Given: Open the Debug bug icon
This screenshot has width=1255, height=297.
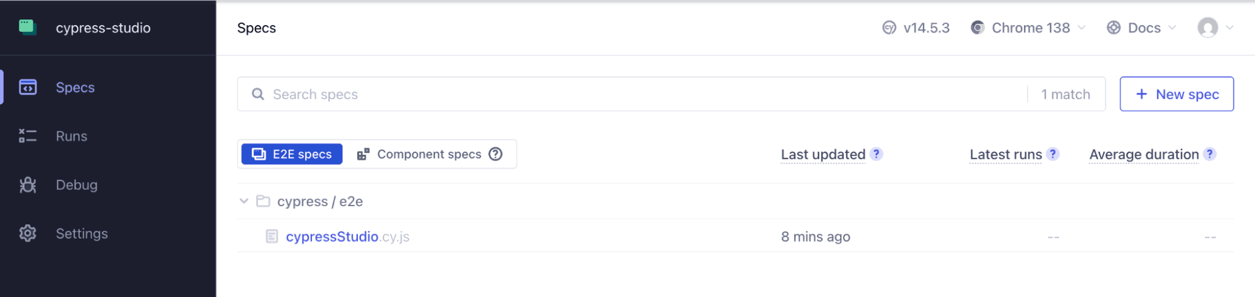Looking at the screenshot, I should pyautogui.click(x=28, y=185).
